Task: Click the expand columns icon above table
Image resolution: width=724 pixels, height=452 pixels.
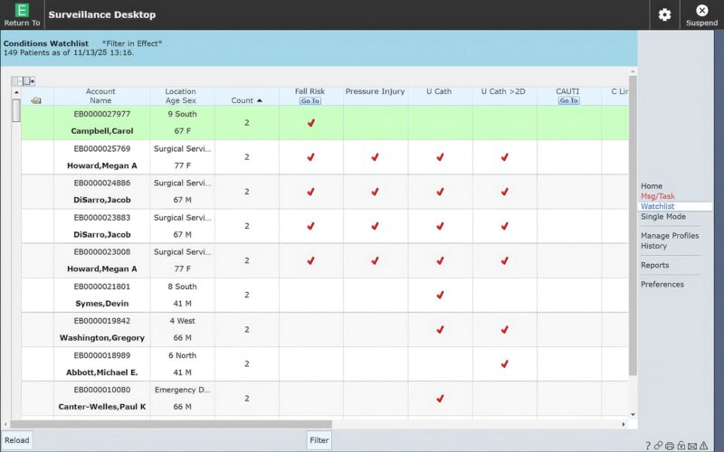Action: 29,80
